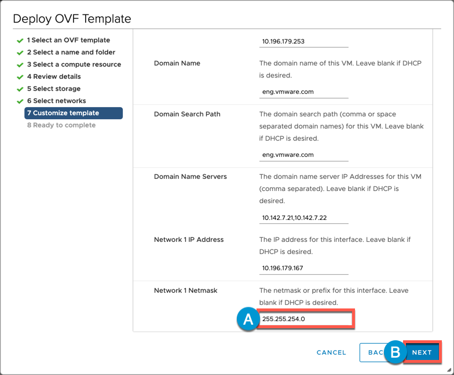Go to step 6 Select networks
Image resolution: width=454 pixels, height=375 pixels.
pyautogui.click(x=57, y=101)
